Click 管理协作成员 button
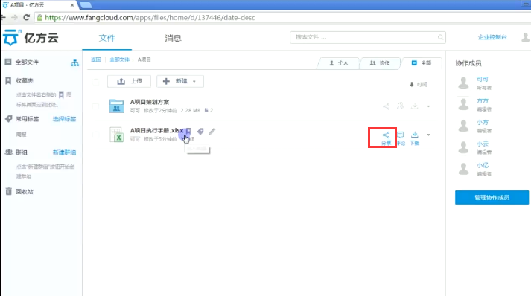 tap(492, 197)
